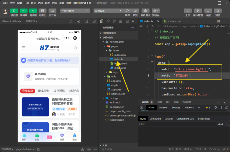Viewport: 230px width, 152px height.
Task: Switch to the Console tab
Action: pyautogui.click(x=163, y=107)
